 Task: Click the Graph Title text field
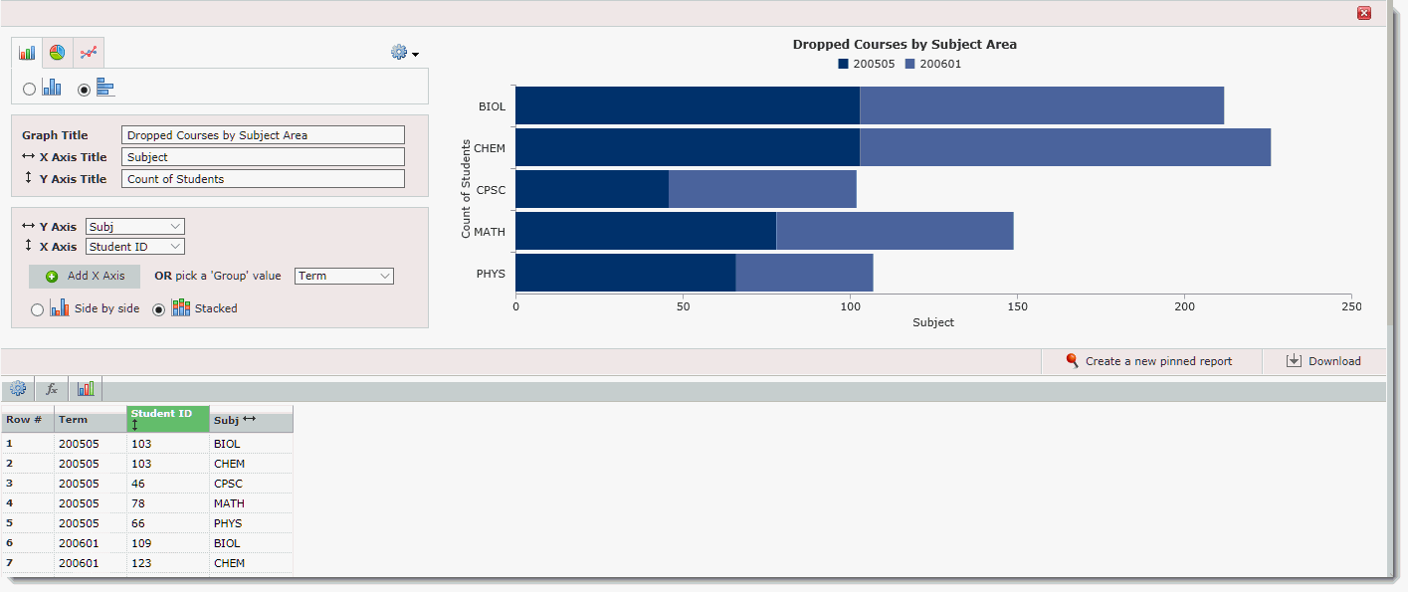pyautogui.click(x=263, y=135)
